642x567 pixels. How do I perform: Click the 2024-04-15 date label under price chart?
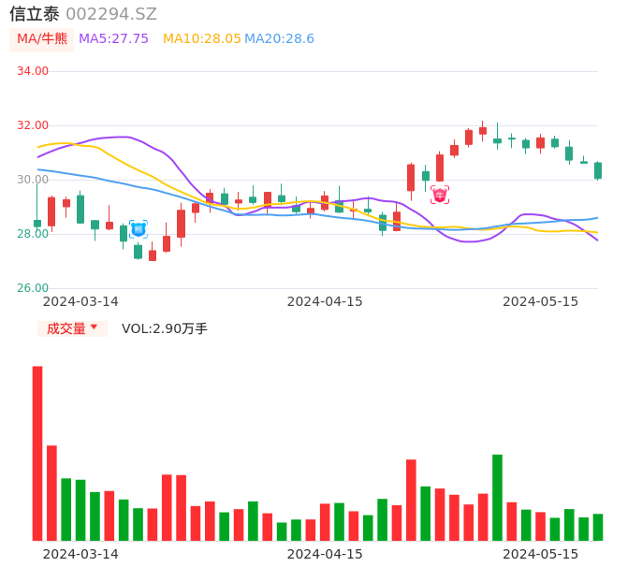tap(325, 301)
